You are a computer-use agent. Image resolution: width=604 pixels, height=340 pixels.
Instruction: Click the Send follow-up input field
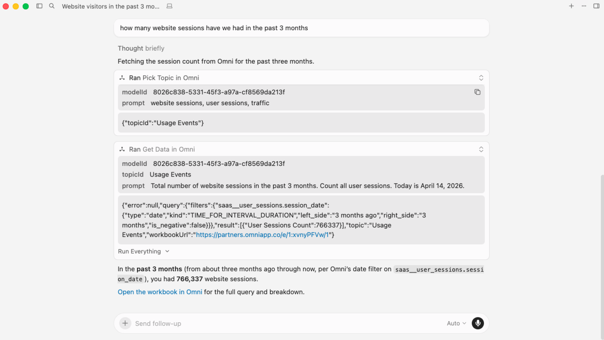click(283, 323)
